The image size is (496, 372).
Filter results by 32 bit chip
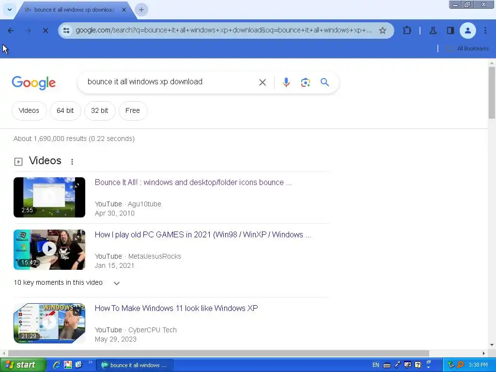100,111
